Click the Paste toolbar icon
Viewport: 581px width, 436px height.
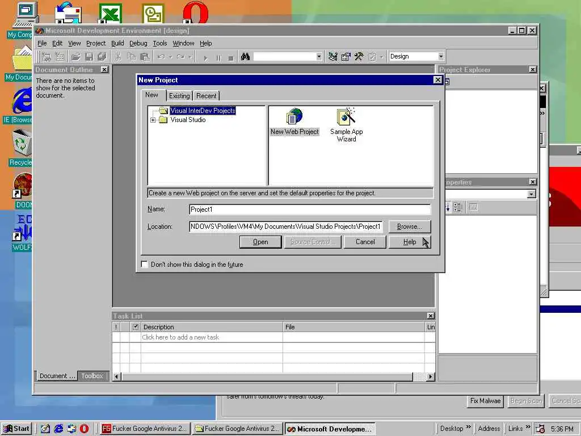point(145,57)
